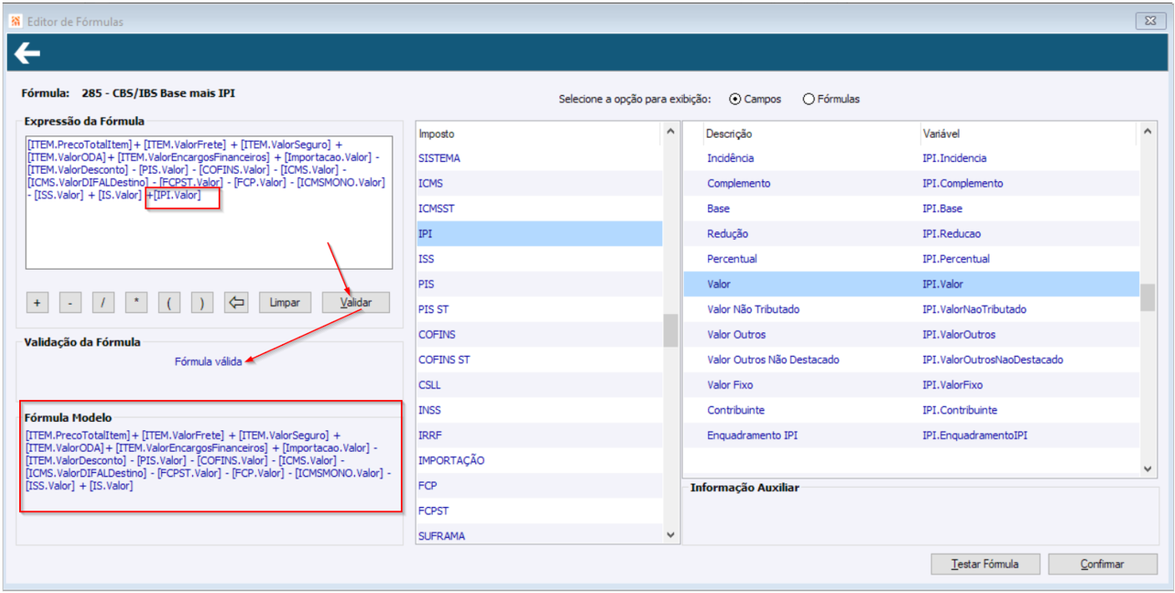Select the Redução row
The height and width of the screenshot is (593, 1175).
[912, 234]
